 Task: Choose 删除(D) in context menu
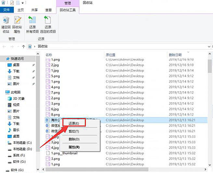74,139
